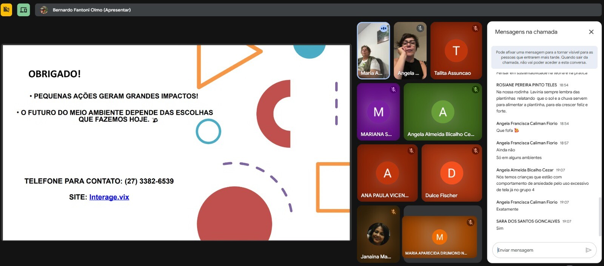Click the yellow crossed-out building icon
Screen dimensions: 604x266
[6, 10]
